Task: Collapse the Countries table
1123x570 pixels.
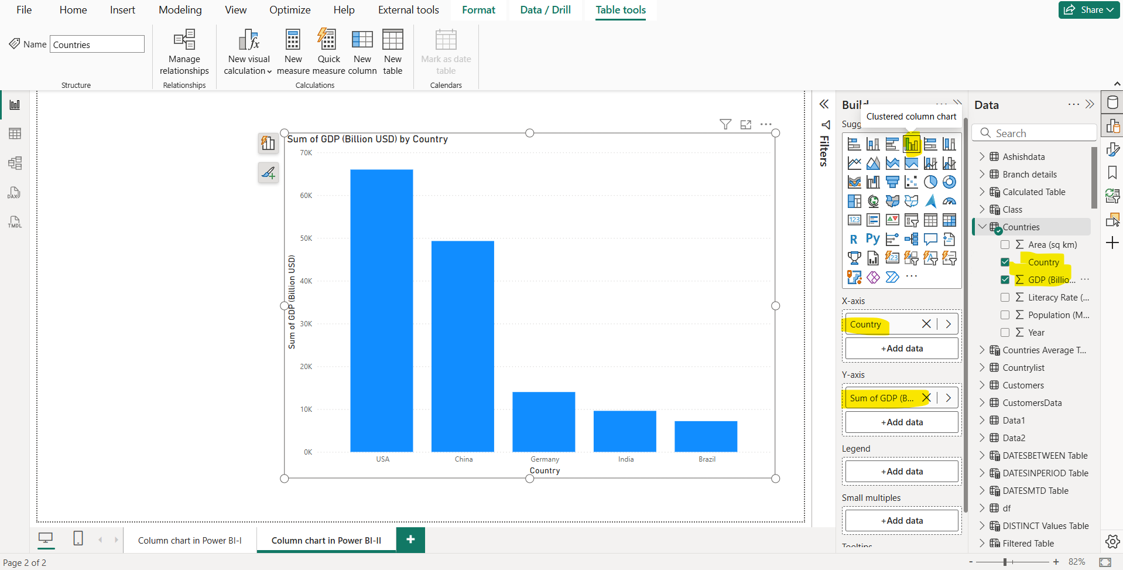Action: tap(982, 227)
